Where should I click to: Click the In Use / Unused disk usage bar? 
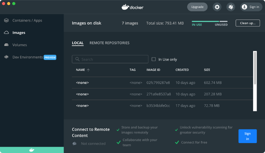(209, 22)
